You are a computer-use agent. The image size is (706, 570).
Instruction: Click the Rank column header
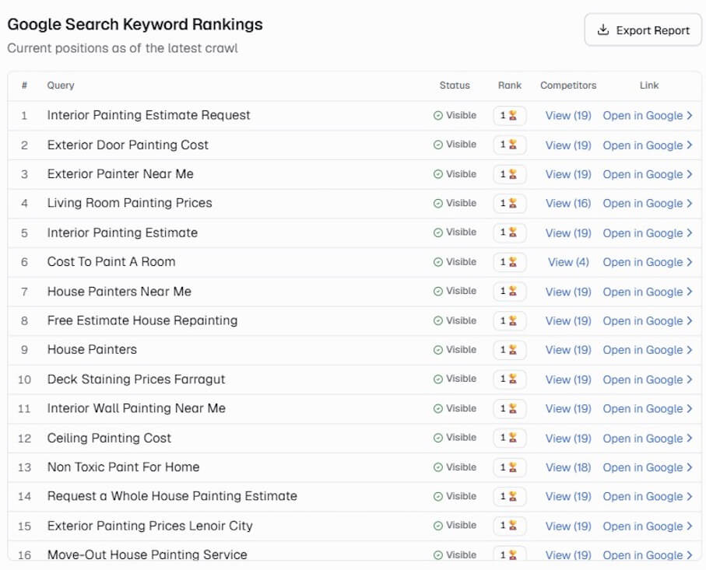click(x=510, y=86)
